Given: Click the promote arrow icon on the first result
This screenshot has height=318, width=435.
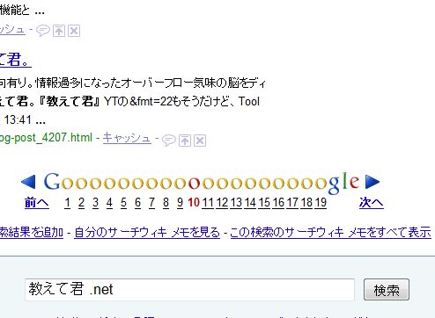Looking at the screenshot, I should pyautogui.click(x=59, y=31).
